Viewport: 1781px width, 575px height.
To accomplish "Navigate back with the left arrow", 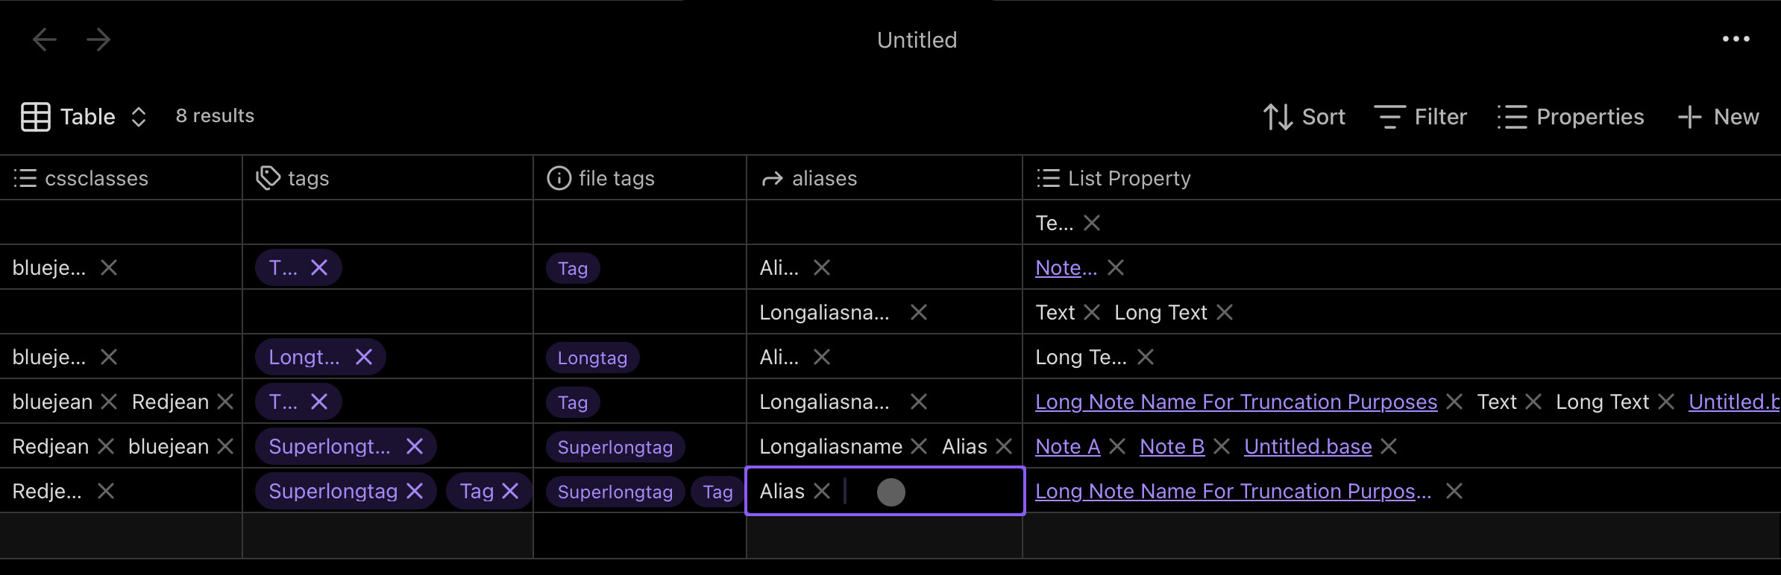I will 45,39.
